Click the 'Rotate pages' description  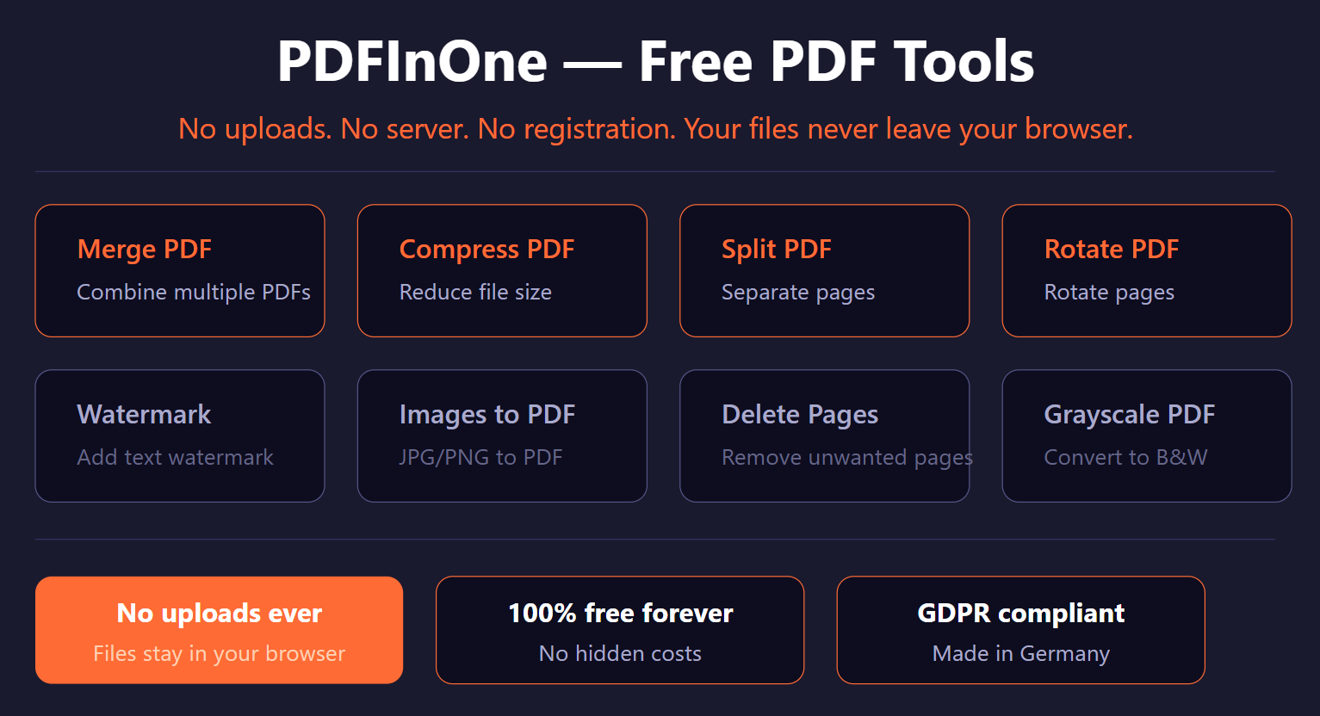coord(1109,292)
